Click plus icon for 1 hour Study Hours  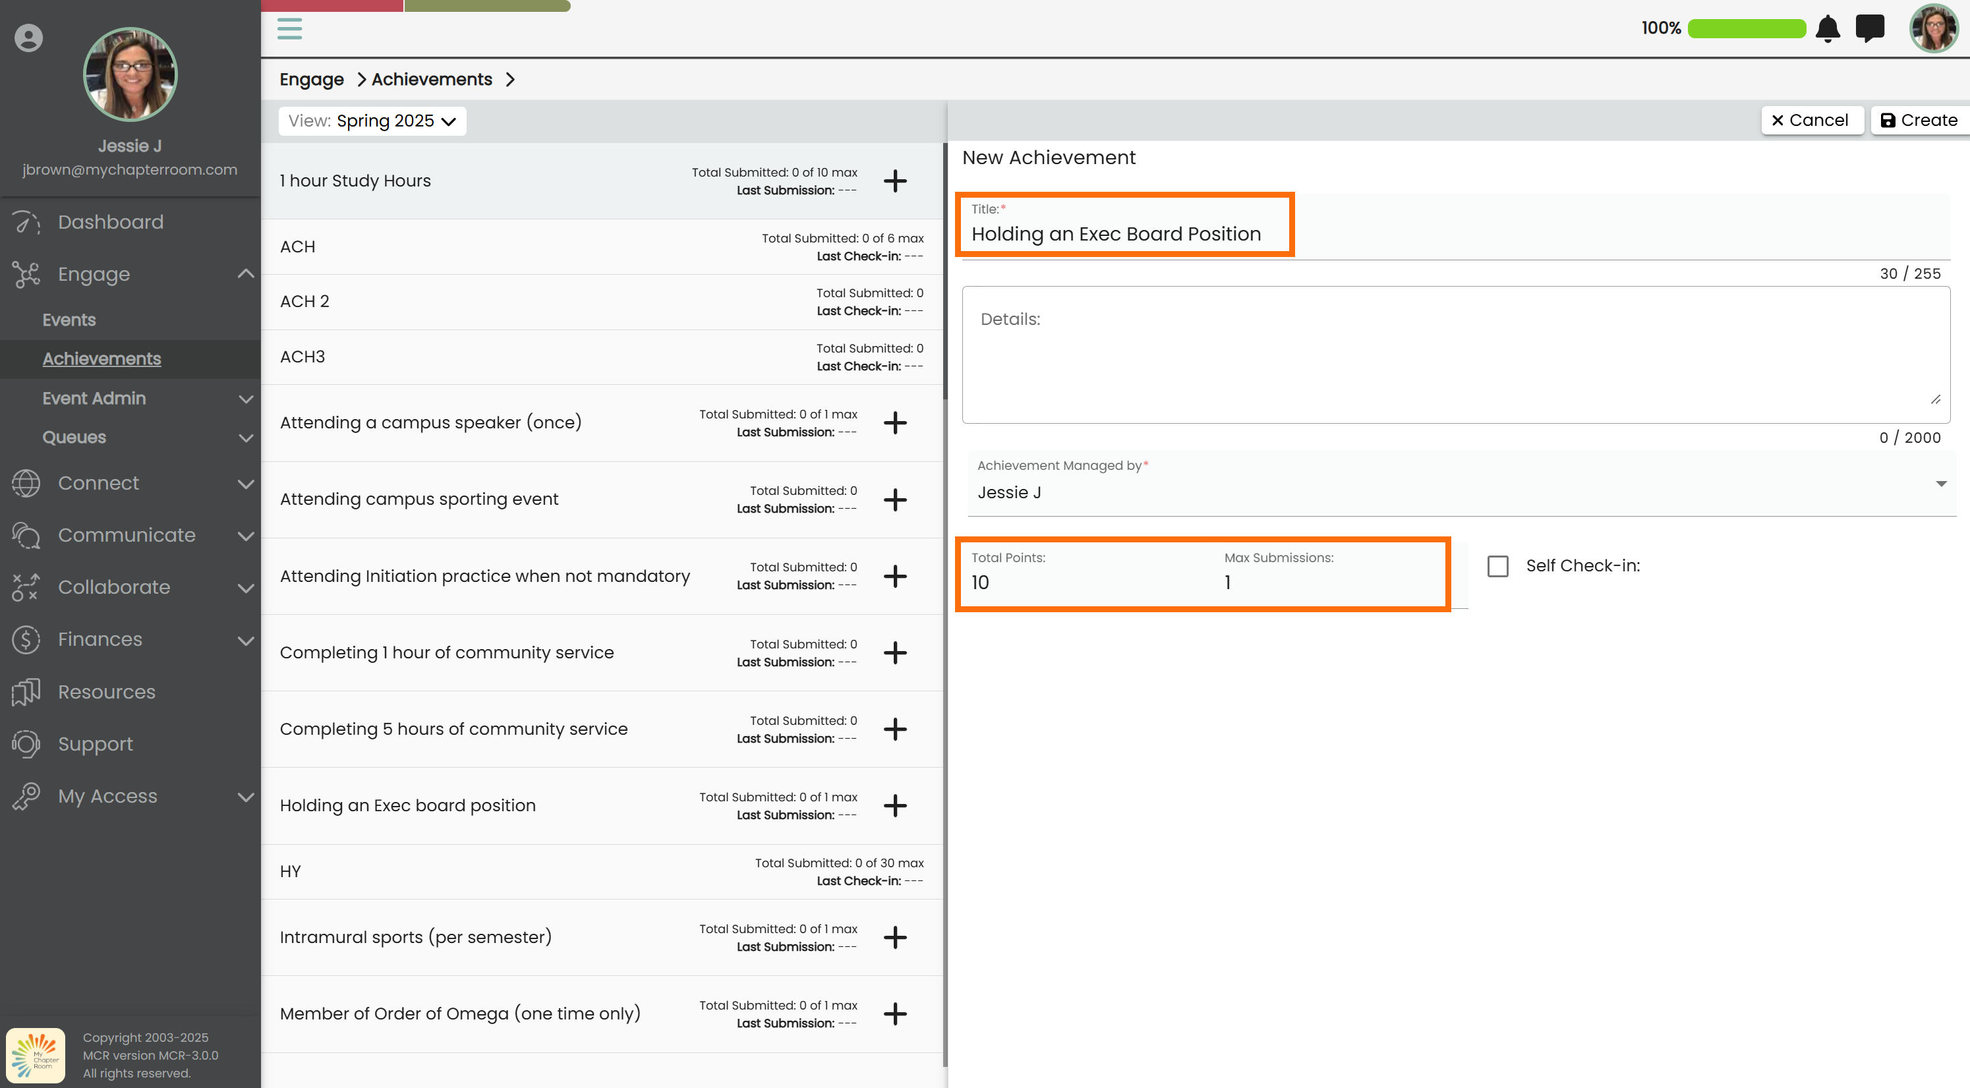895,181
